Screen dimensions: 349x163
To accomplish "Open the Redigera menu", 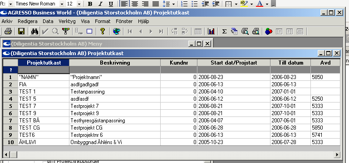I will coord(28,22).
